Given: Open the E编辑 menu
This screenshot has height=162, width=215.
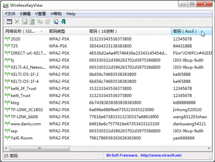Looking at the screenshot, I should point(25,14).
